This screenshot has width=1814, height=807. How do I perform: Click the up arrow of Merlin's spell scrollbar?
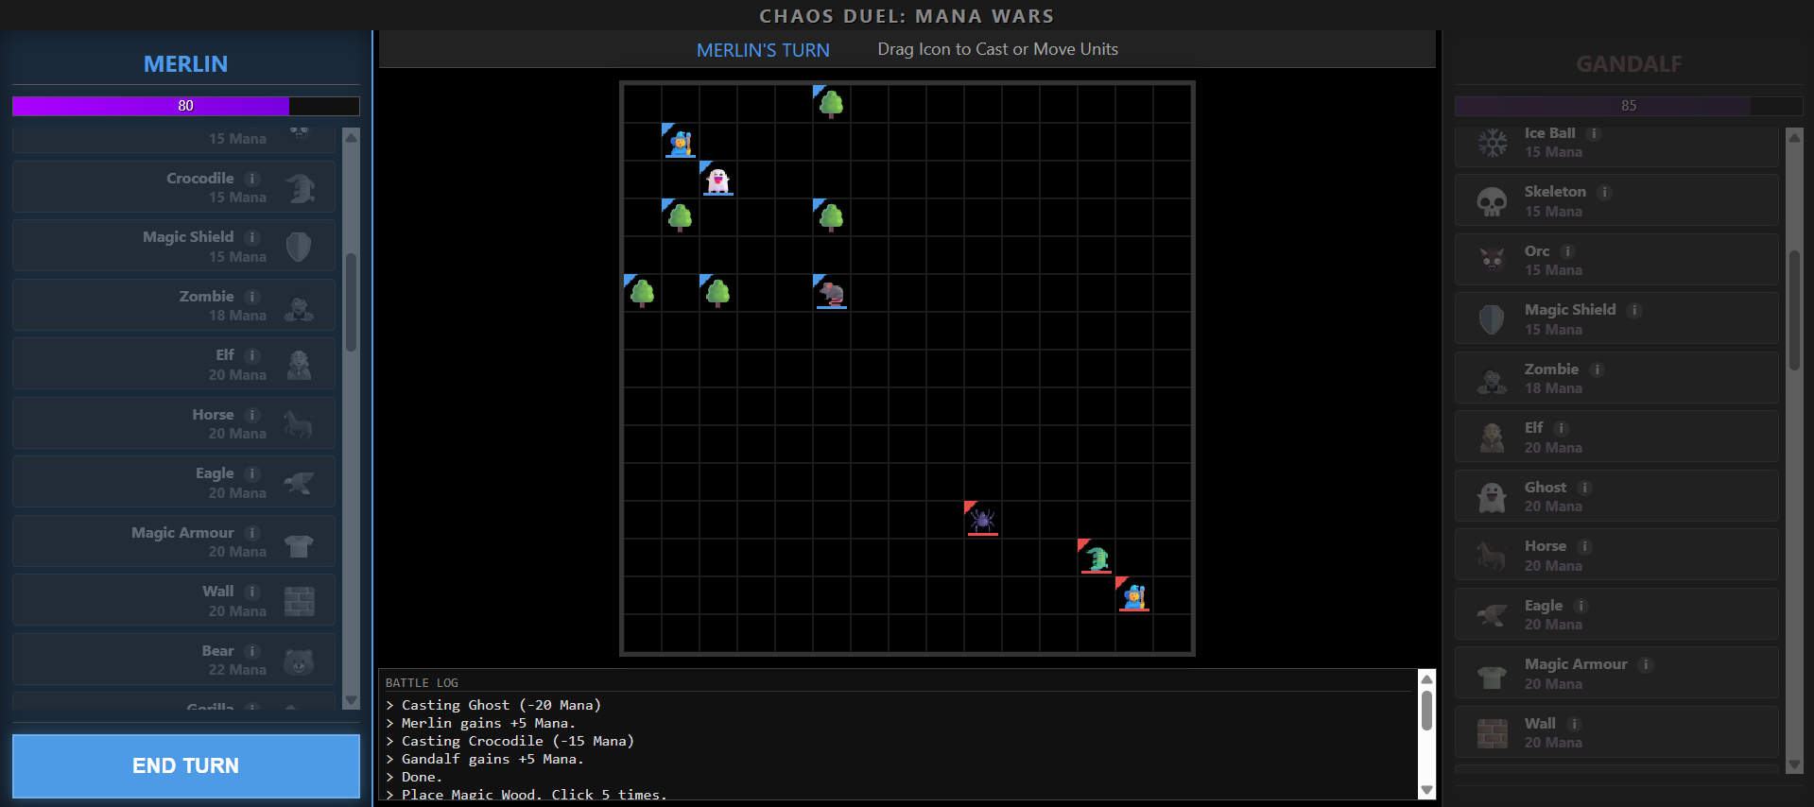pyautogui.click(x=352, y=137)
